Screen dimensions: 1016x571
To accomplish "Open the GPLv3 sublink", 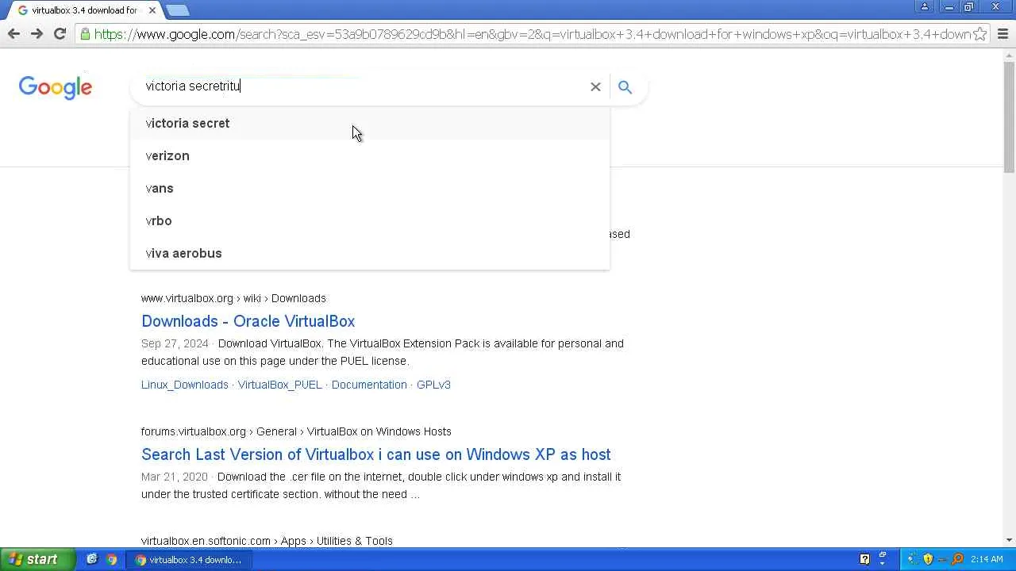I will 433,385.
